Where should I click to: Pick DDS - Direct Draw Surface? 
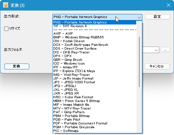pyautogui.click(x=95, y=49)
